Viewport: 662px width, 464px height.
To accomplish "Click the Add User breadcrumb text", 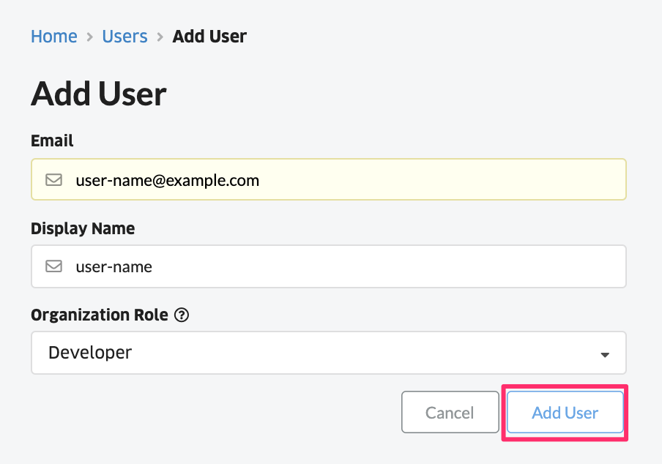I will click(209, 37).
